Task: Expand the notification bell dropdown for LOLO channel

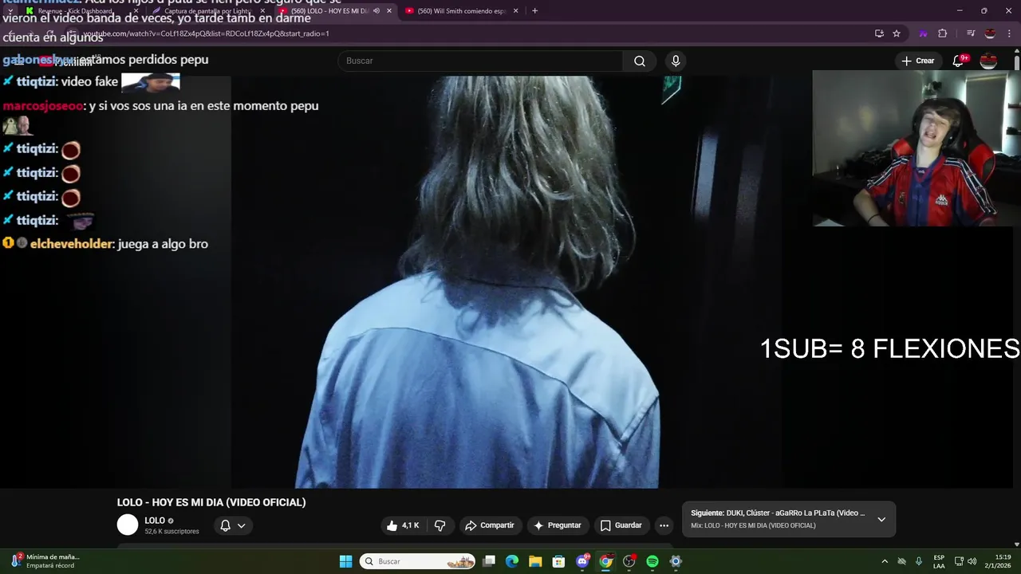Action: 232,525
